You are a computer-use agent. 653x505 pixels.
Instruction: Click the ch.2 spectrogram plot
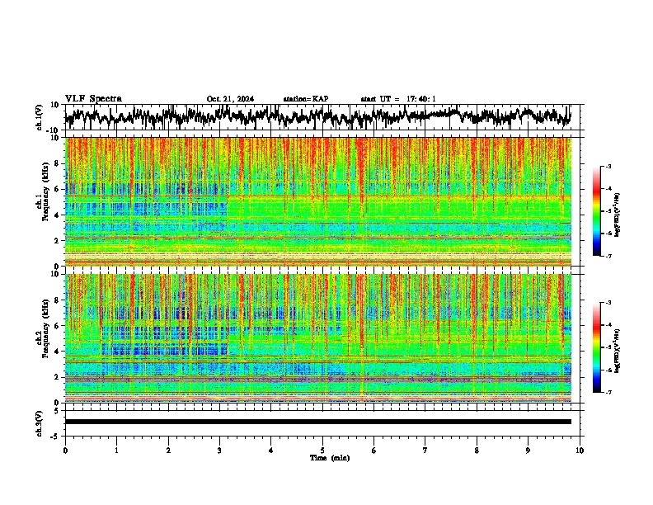pyautogui.click(x=318, y=338)
